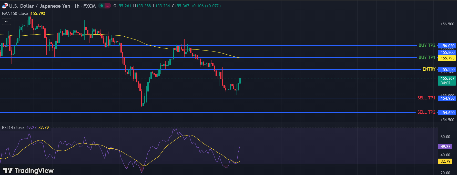Select the RSI 14 close indicator label

[13, 128]
